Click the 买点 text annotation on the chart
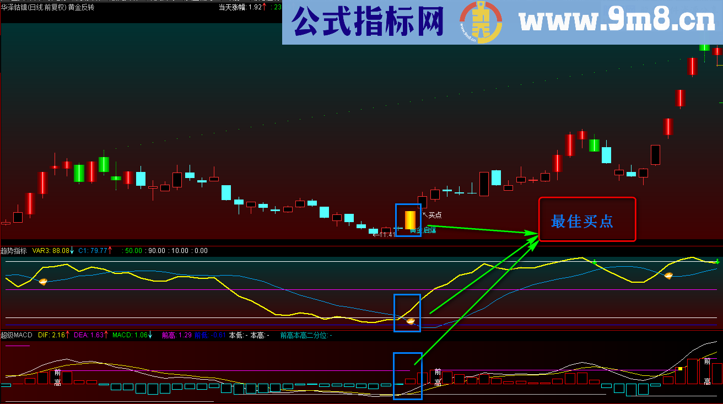Screen dimensions: 723x404 (x=435, y=215)
